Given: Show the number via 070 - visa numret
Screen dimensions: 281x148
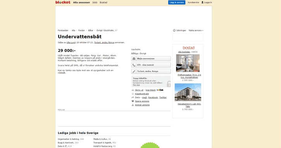Looking at the screenshot, I should (x=151, y=65).
